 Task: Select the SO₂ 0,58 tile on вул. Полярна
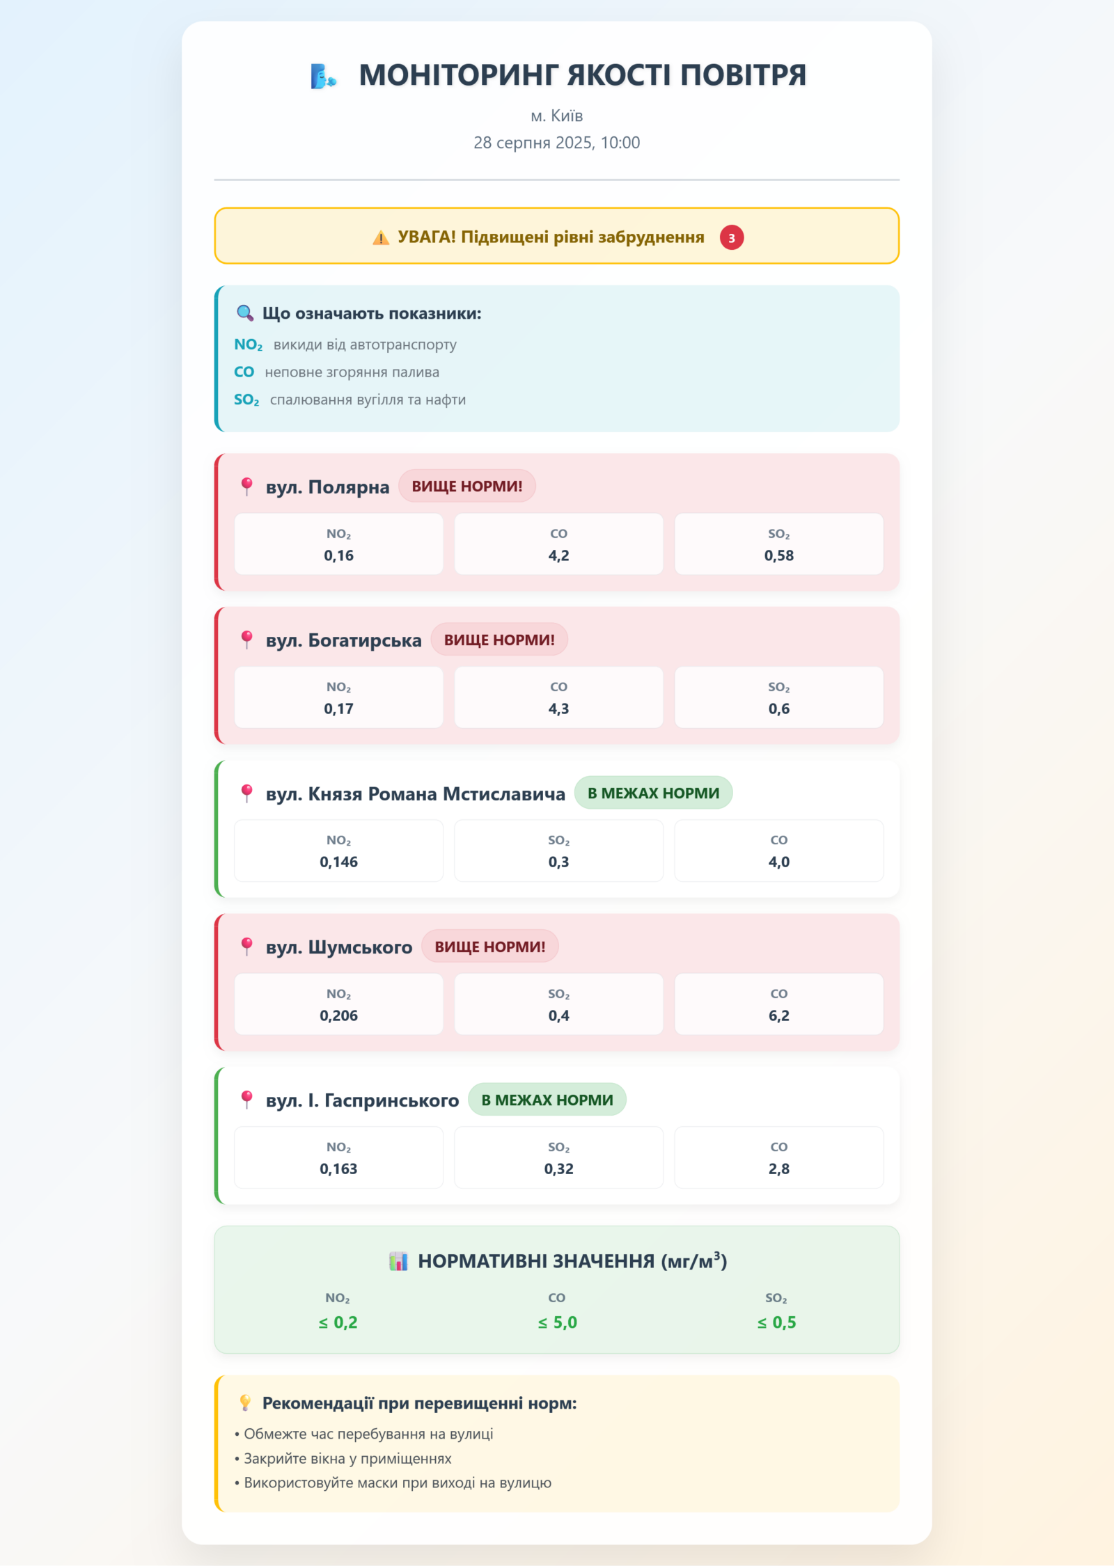(778, 544)
